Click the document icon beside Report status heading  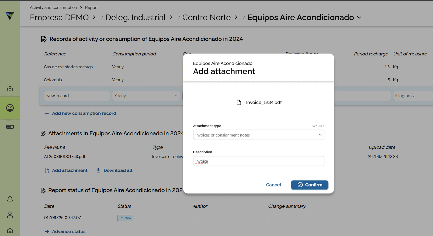tap(43, 191)
